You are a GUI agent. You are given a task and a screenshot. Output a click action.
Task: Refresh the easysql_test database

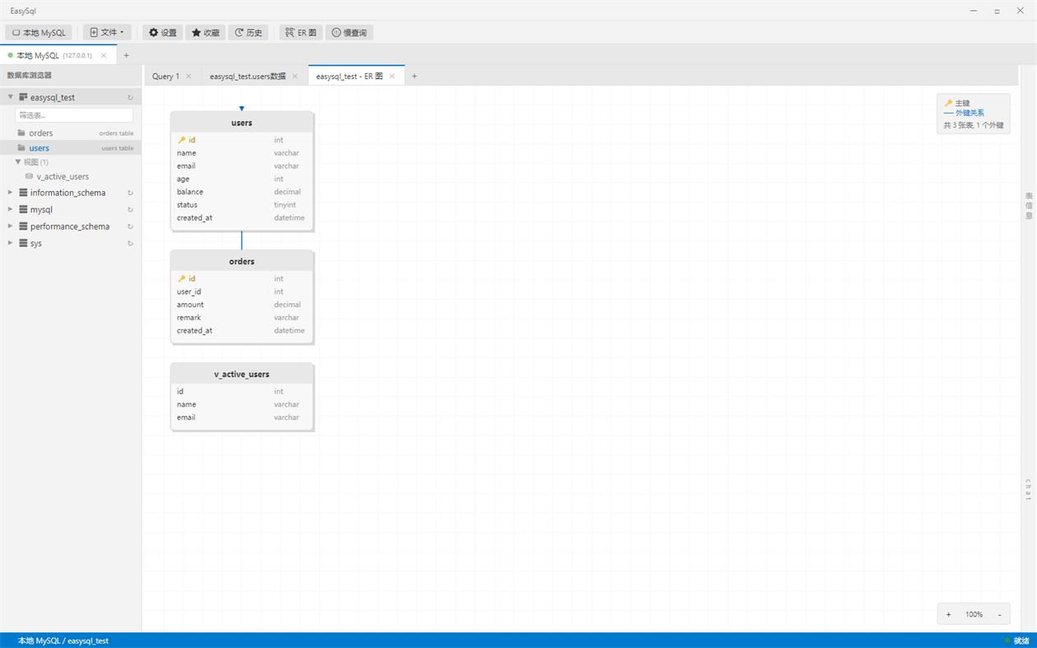click(130, 97)
